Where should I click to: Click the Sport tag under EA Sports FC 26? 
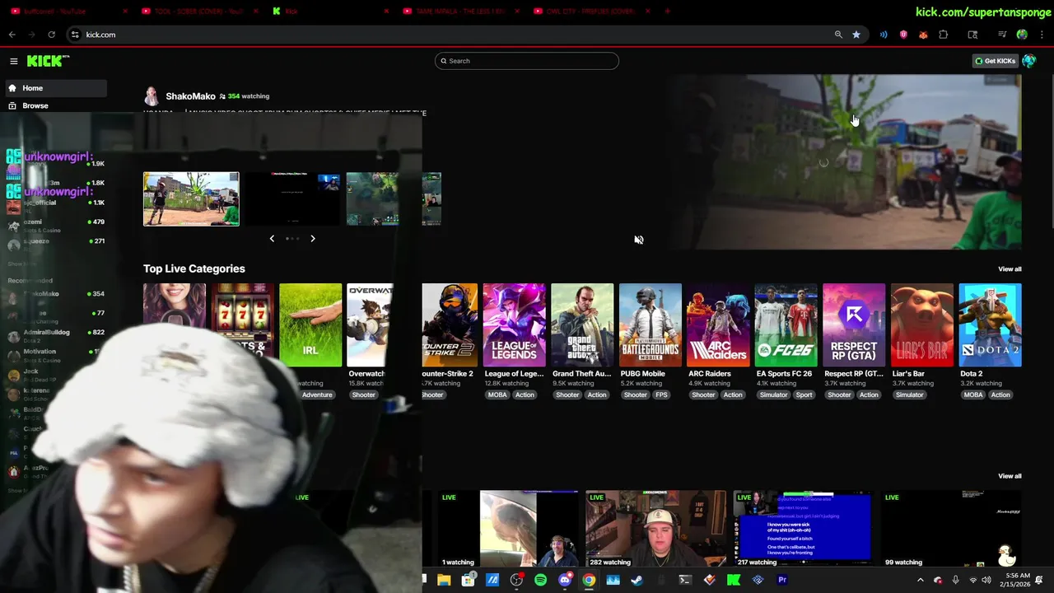tap(804, 395)
